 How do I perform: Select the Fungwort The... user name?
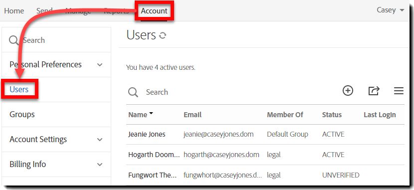click(x=152, y=175)
